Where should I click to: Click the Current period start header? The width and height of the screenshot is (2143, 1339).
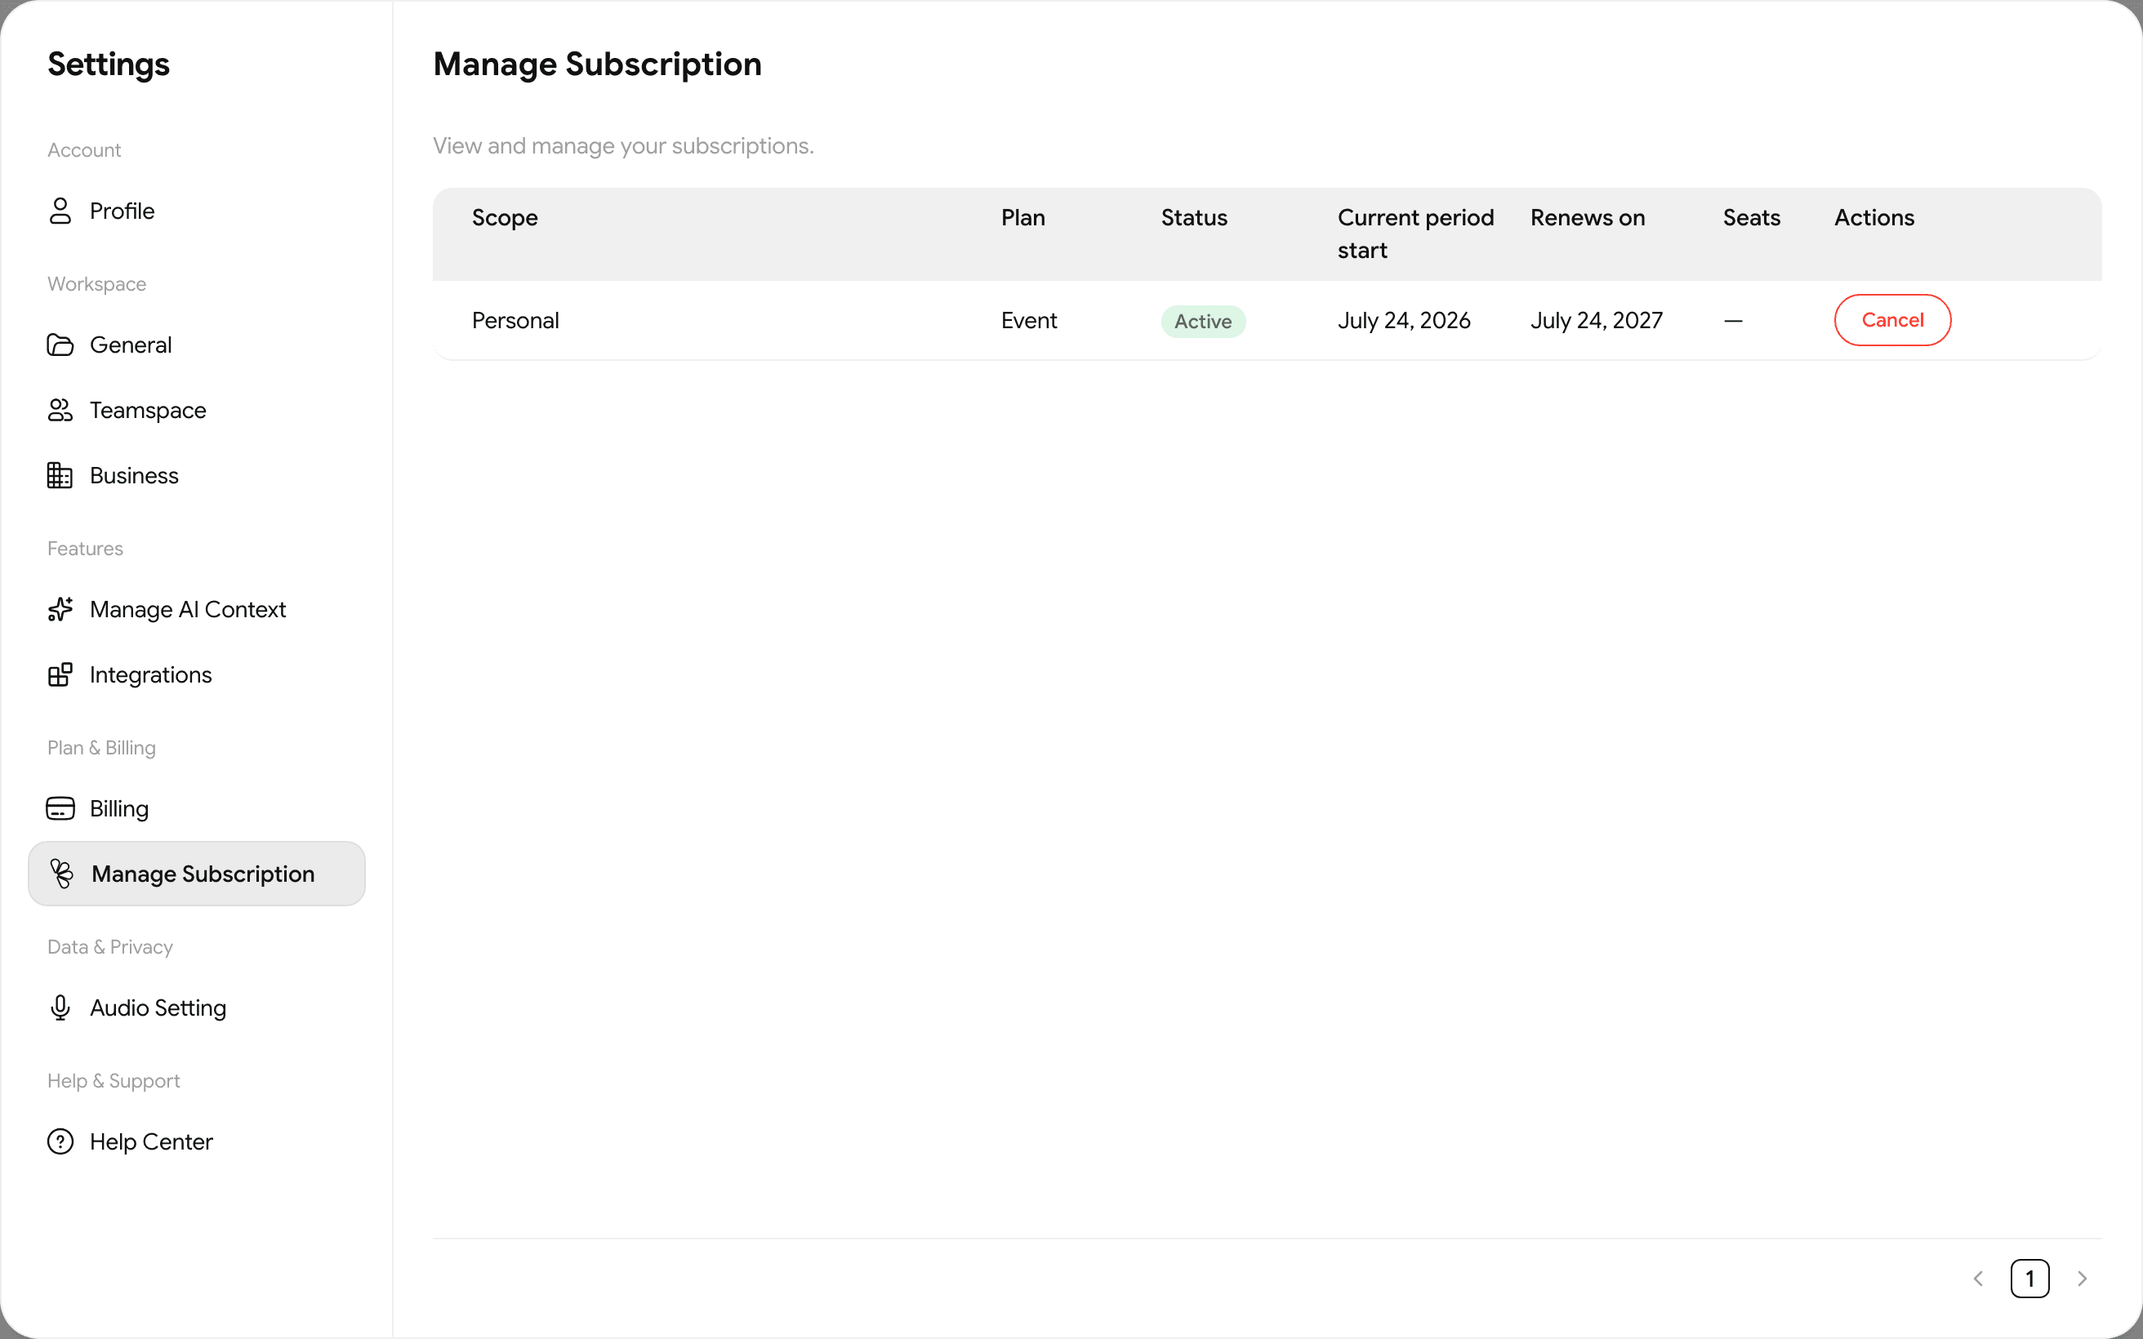click(1415, 234)
